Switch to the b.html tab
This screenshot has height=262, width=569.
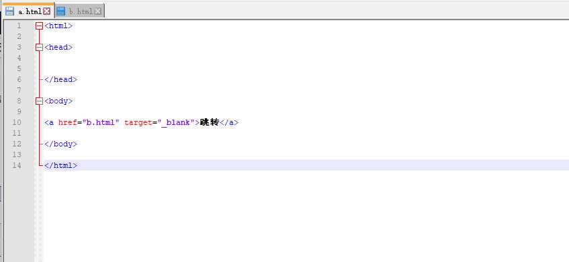coord(80,11)
